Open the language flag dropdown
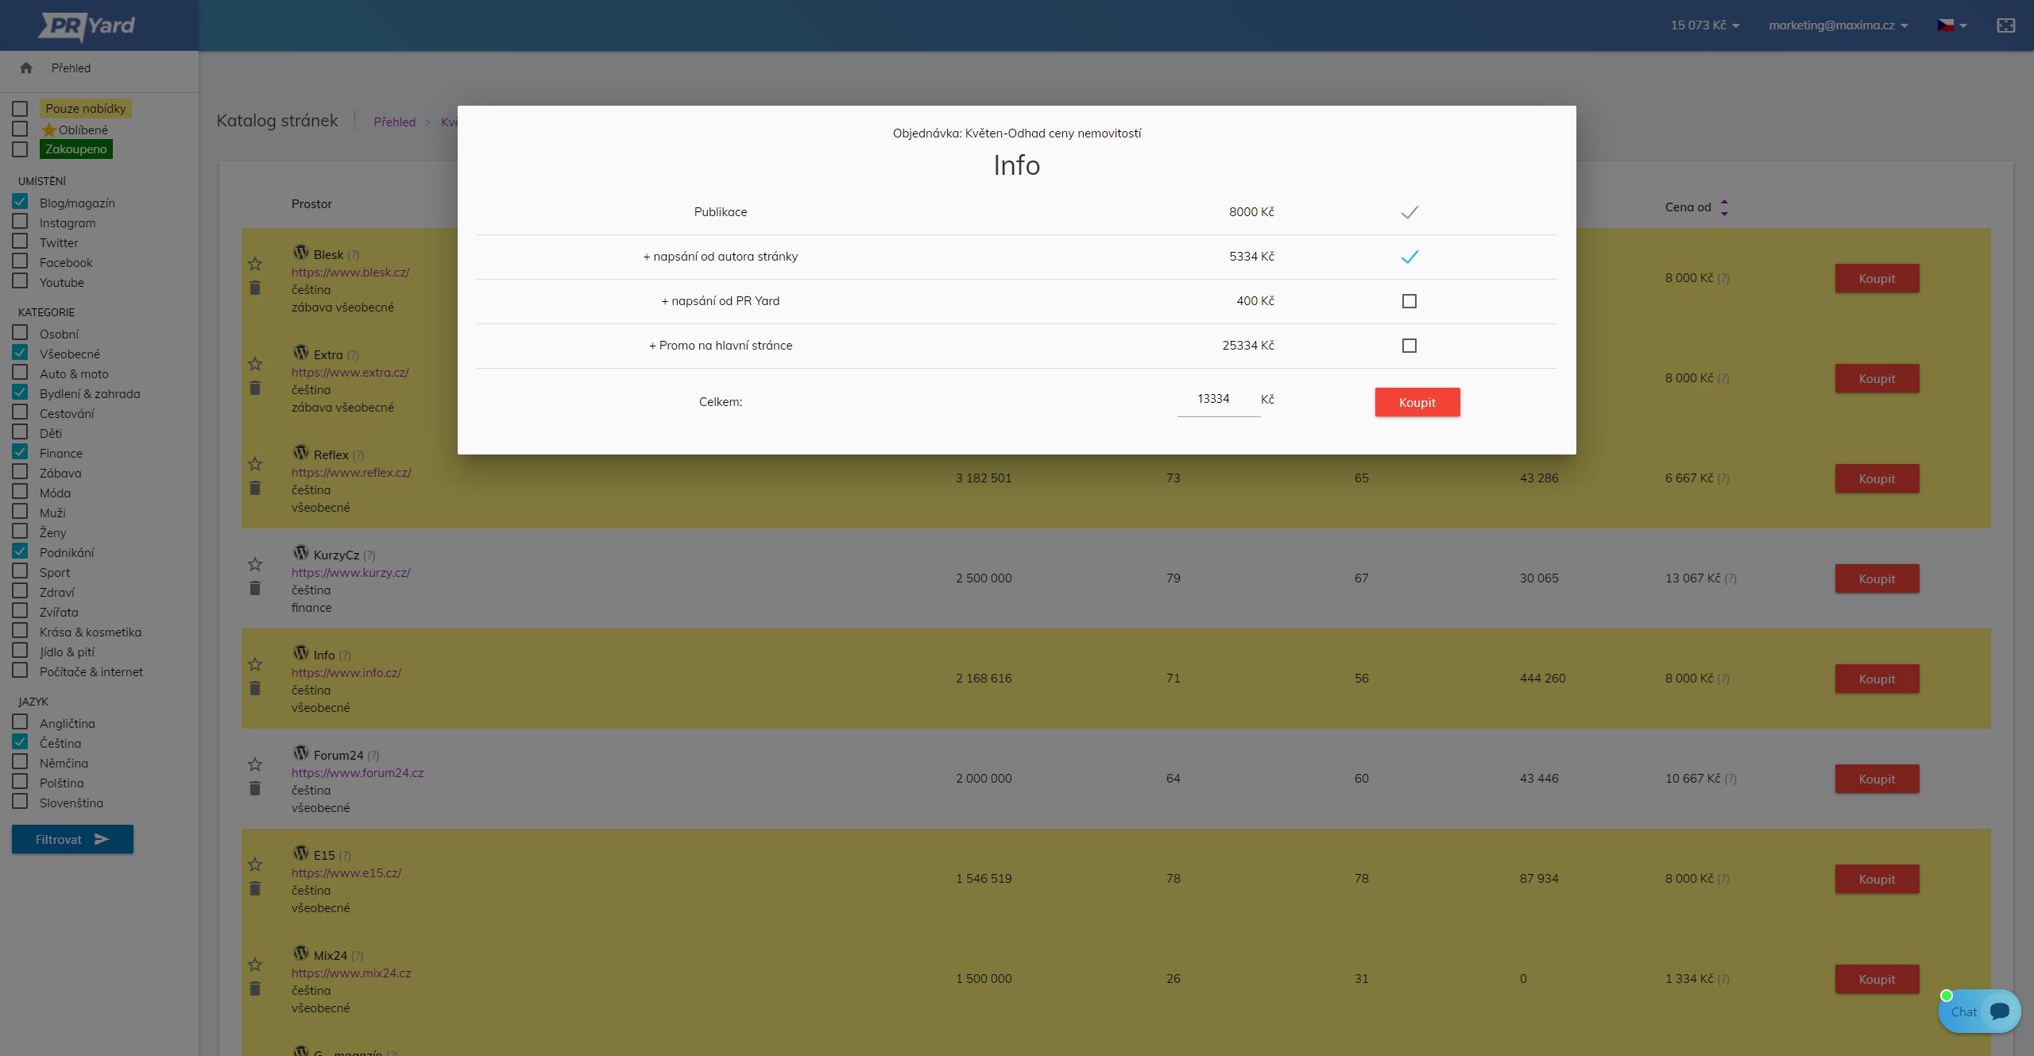The height and width of the screenshot is (1056, 2034). tap(1951, 25)
